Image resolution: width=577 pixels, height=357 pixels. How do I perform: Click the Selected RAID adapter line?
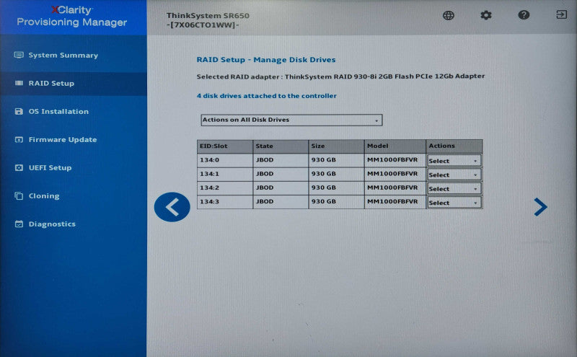(x=340, y=76)
